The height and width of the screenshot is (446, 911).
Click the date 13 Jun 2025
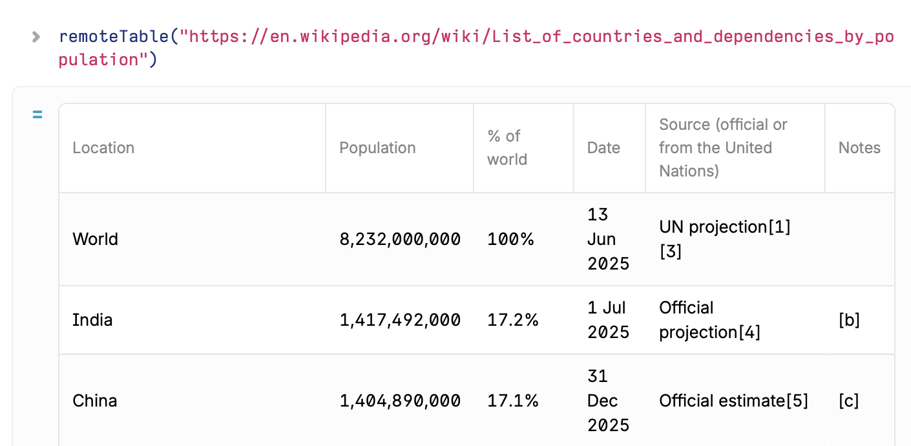[607, 239]
